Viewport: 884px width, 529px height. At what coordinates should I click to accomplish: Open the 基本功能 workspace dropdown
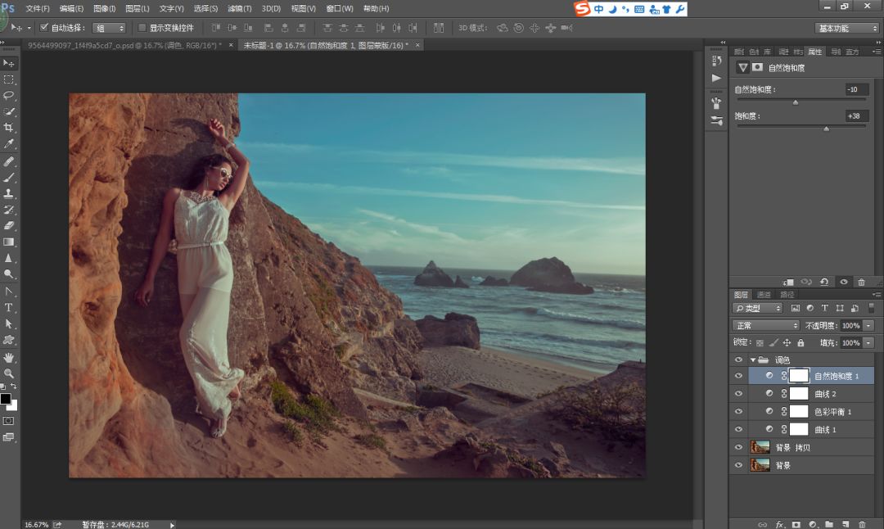coord(848,28)
